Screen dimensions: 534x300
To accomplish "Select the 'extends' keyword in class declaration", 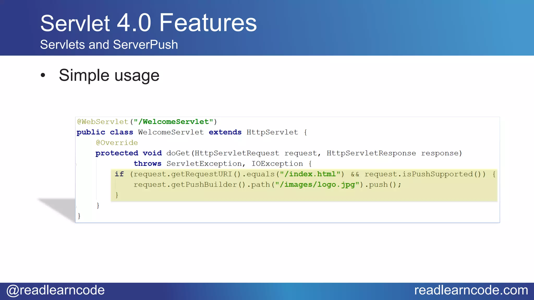I will coord(225,132).
